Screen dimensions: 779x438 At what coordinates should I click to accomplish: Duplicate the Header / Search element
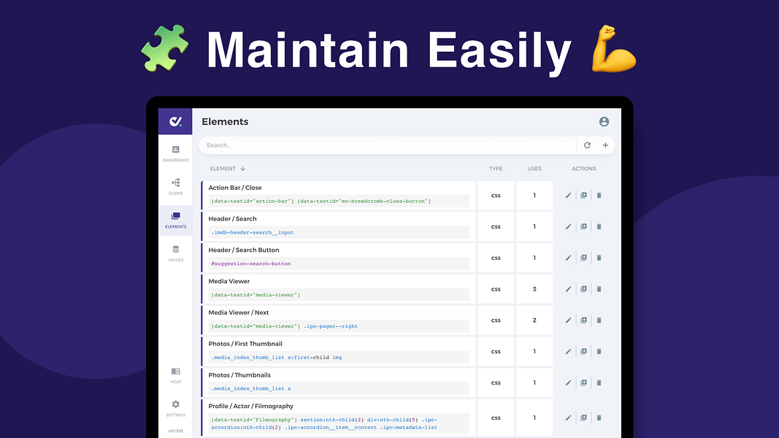click(584, 226)
